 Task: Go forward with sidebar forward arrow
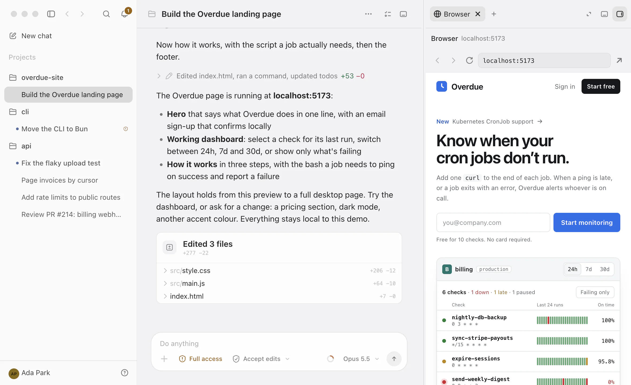tap(82, 14)
